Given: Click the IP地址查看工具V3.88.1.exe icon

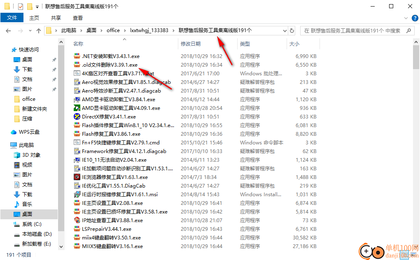Looking at the screenshot, I should pyautogui.click(x=77, y=221).
